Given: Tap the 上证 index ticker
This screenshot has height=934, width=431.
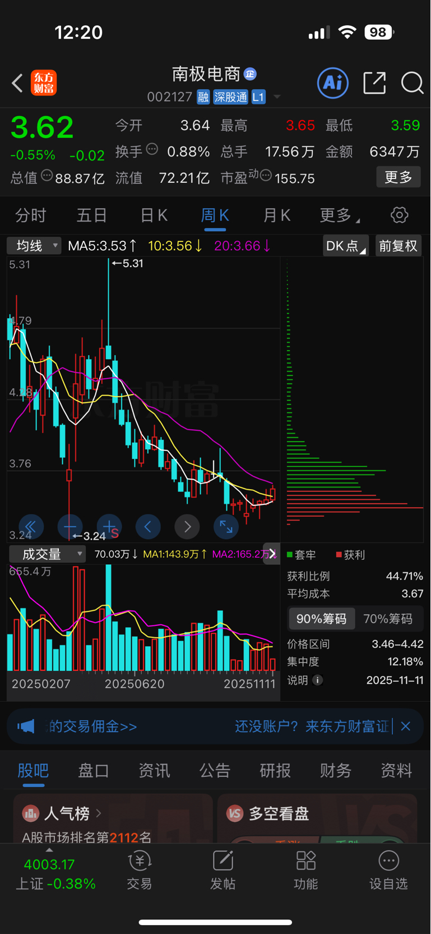Looking at the screenshot, I should (x=55, y=874).
